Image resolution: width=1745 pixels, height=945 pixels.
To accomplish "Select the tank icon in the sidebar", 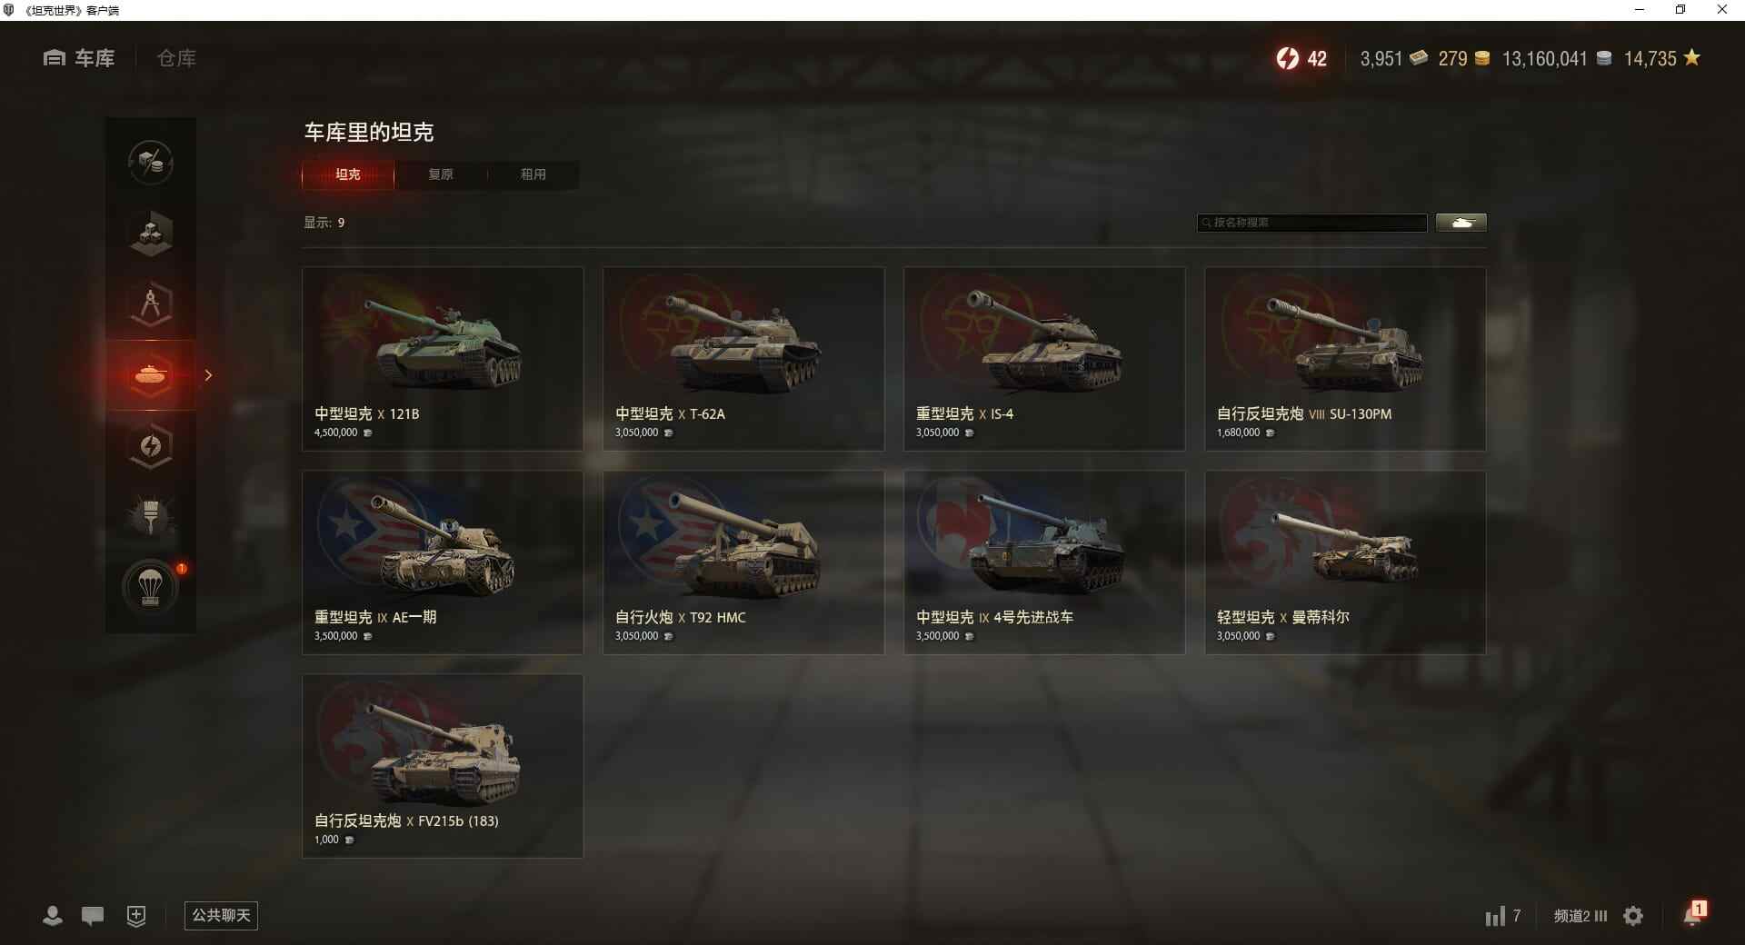I will click(x=151, y=374).
